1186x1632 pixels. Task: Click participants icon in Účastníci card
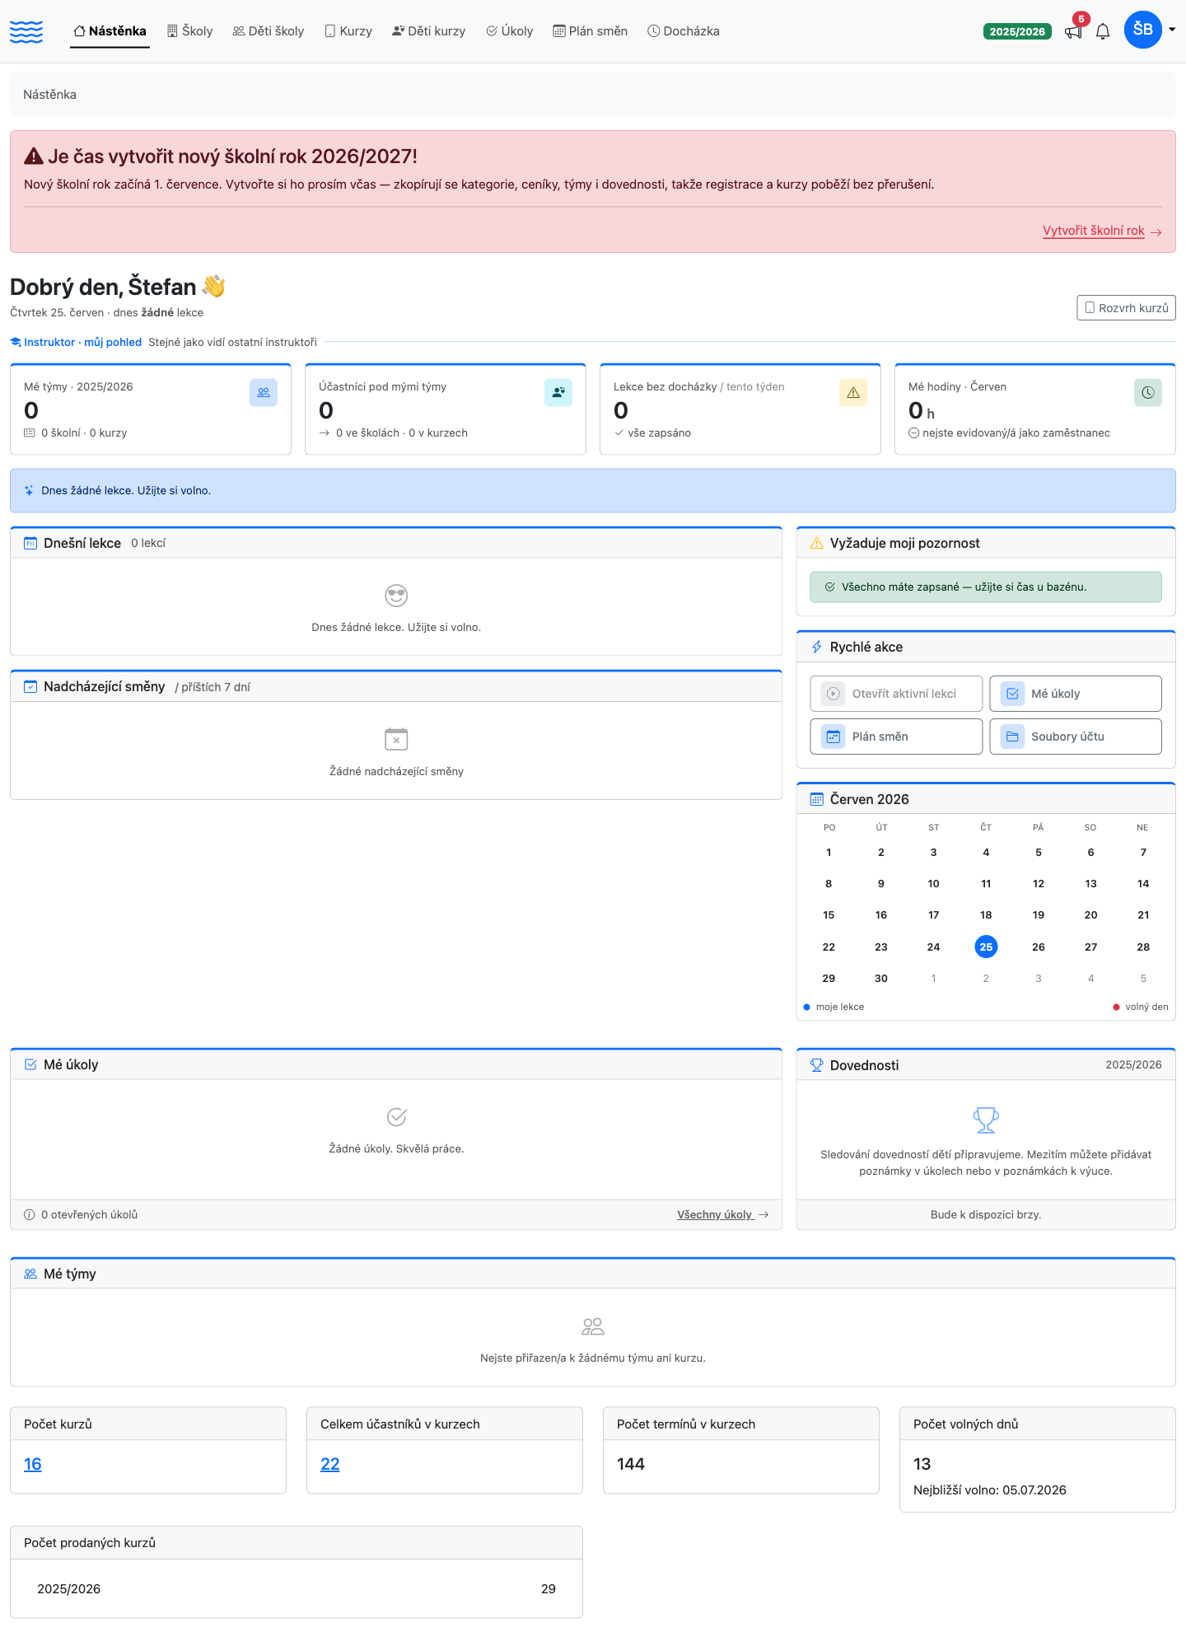click(558, 393)
